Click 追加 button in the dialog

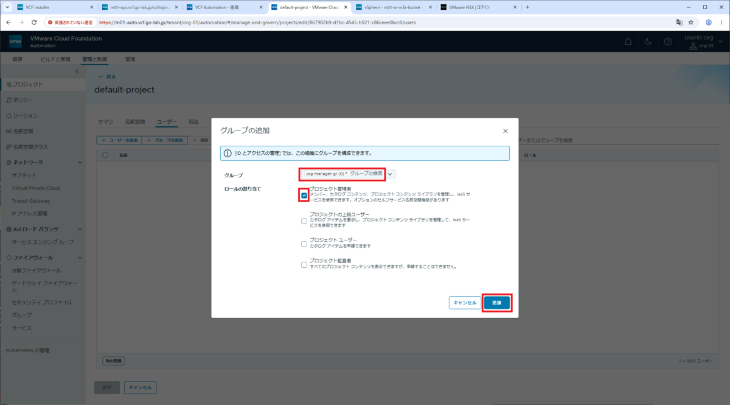pyautogui.click(x=497, y=302)
